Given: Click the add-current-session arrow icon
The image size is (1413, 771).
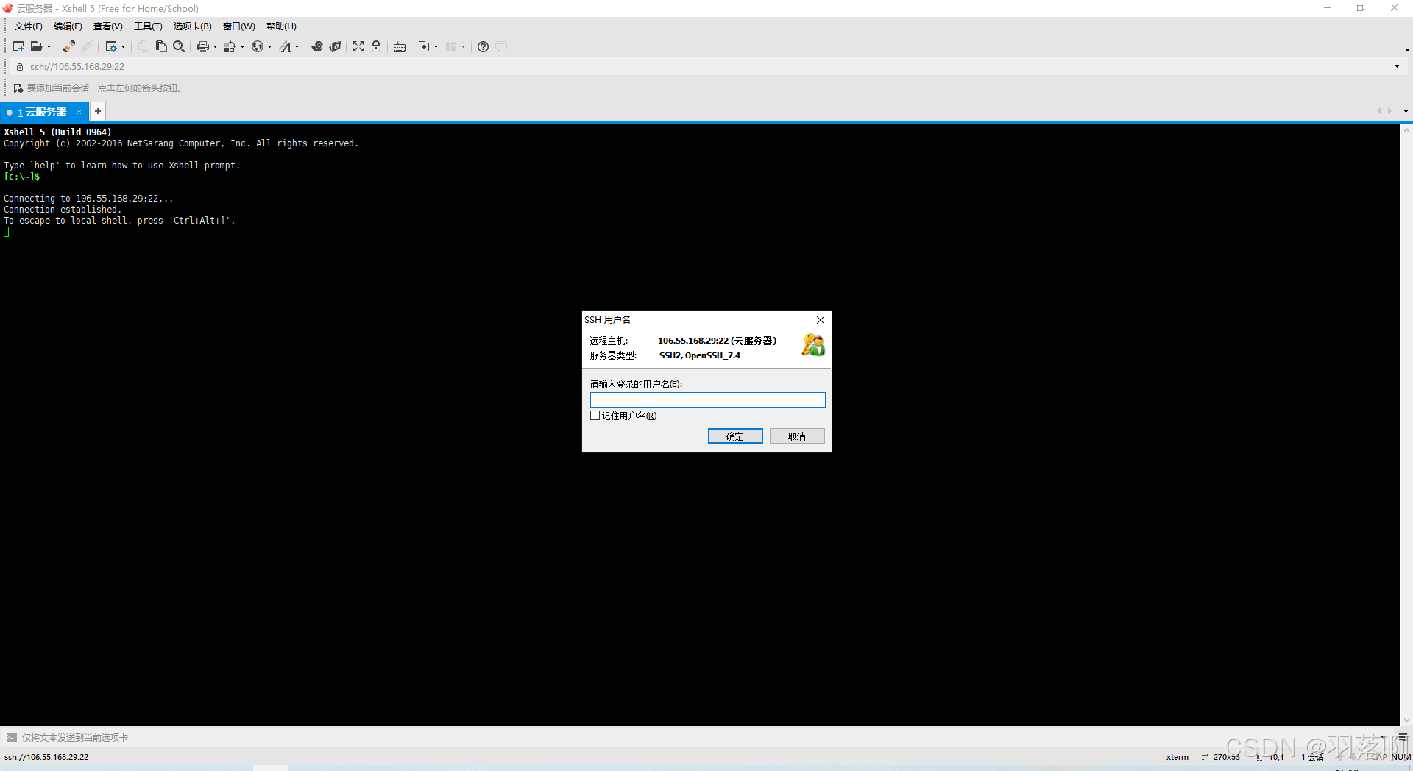Looking at the screenshot, I should [18, 88].
